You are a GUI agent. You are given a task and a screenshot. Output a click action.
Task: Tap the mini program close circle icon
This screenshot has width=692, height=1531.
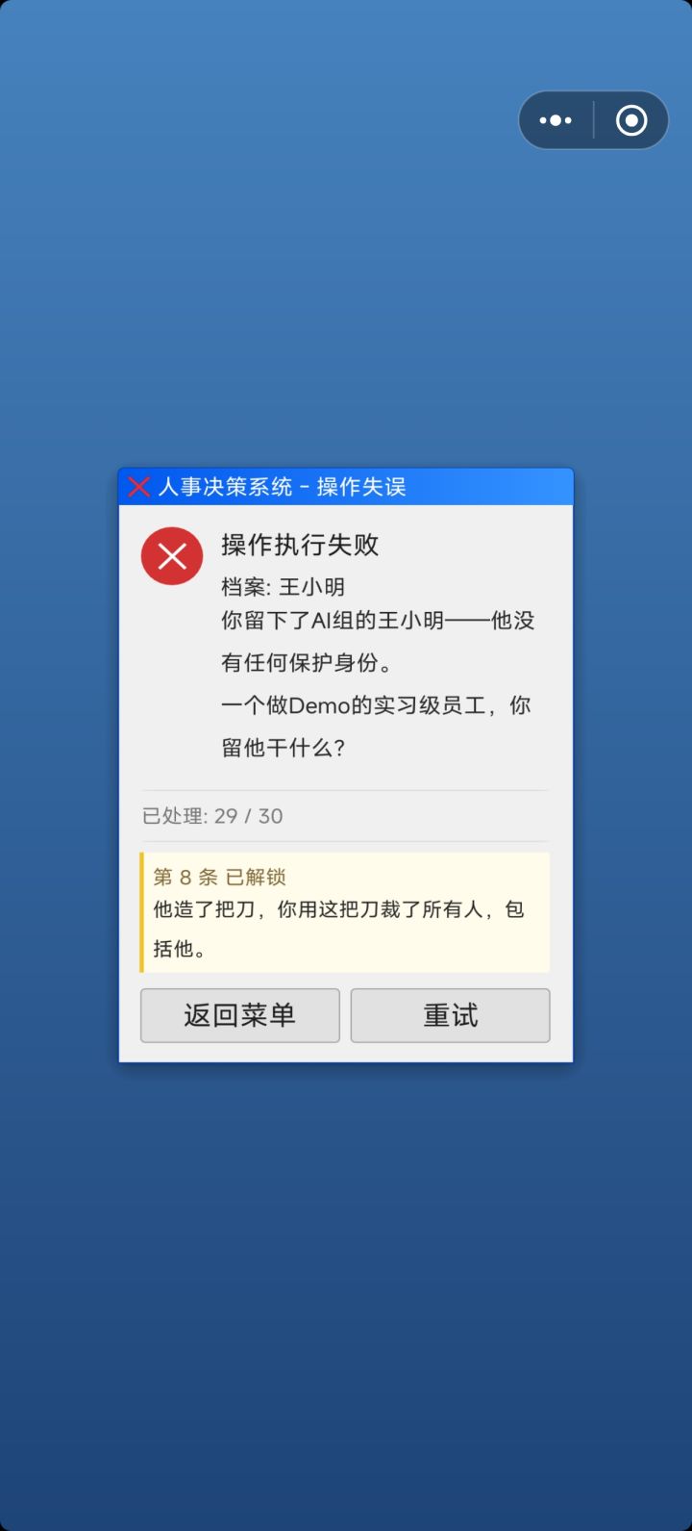point(631,120)
